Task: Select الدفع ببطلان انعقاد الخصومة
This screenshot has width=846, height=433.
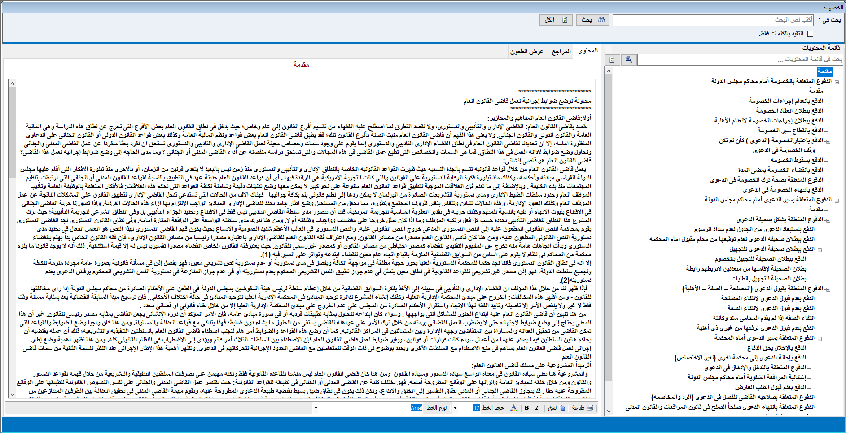Action: [x=789, y=110]
